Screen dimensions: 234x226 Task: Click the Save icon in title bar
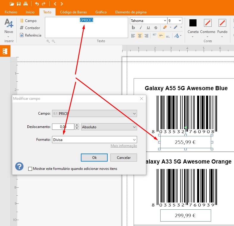click(19, 4)
